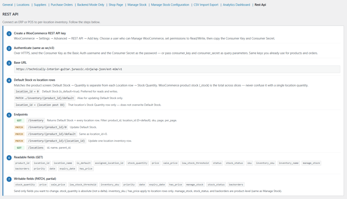Click the 'location_id = 0' code chip

tap(27, 91)
